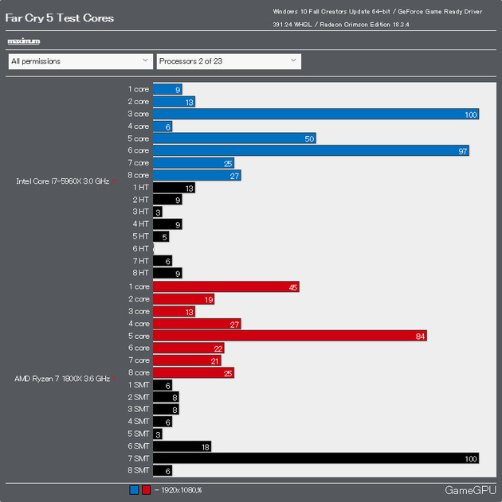The height and width of the screenshot is (502, 502).
Task: Click the Intel 3 core bar valued 100
Action: [x=316, y=114]
